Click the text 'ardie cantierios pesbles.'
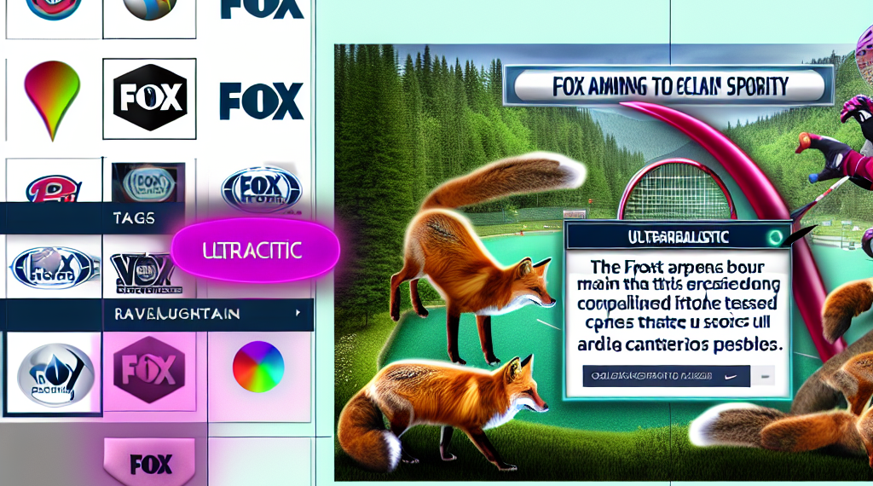 (x=679, y=344)
